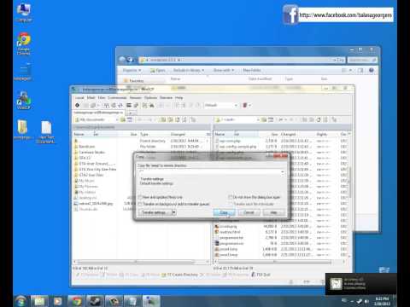410x307 pixels.
Task: Click the Explorer window search box
Action: (x=362, y=60)
